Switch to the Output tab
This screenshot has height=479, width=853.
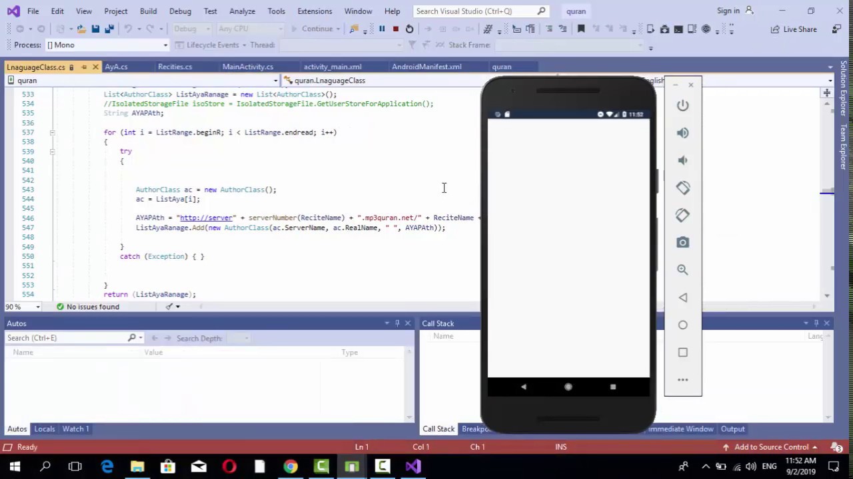[732, 429]
